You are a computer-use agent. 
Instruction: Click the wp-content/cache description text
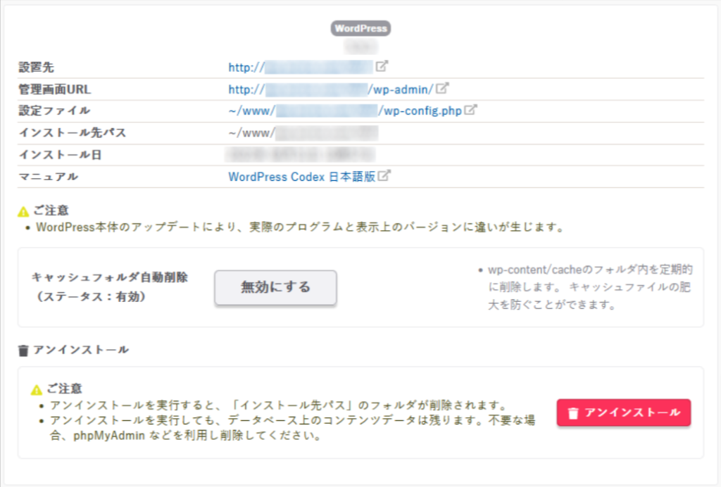coord(590,287)
